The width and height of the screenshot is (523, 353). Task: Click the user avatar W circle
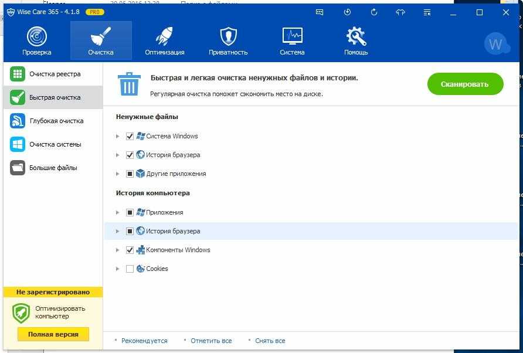496,43
